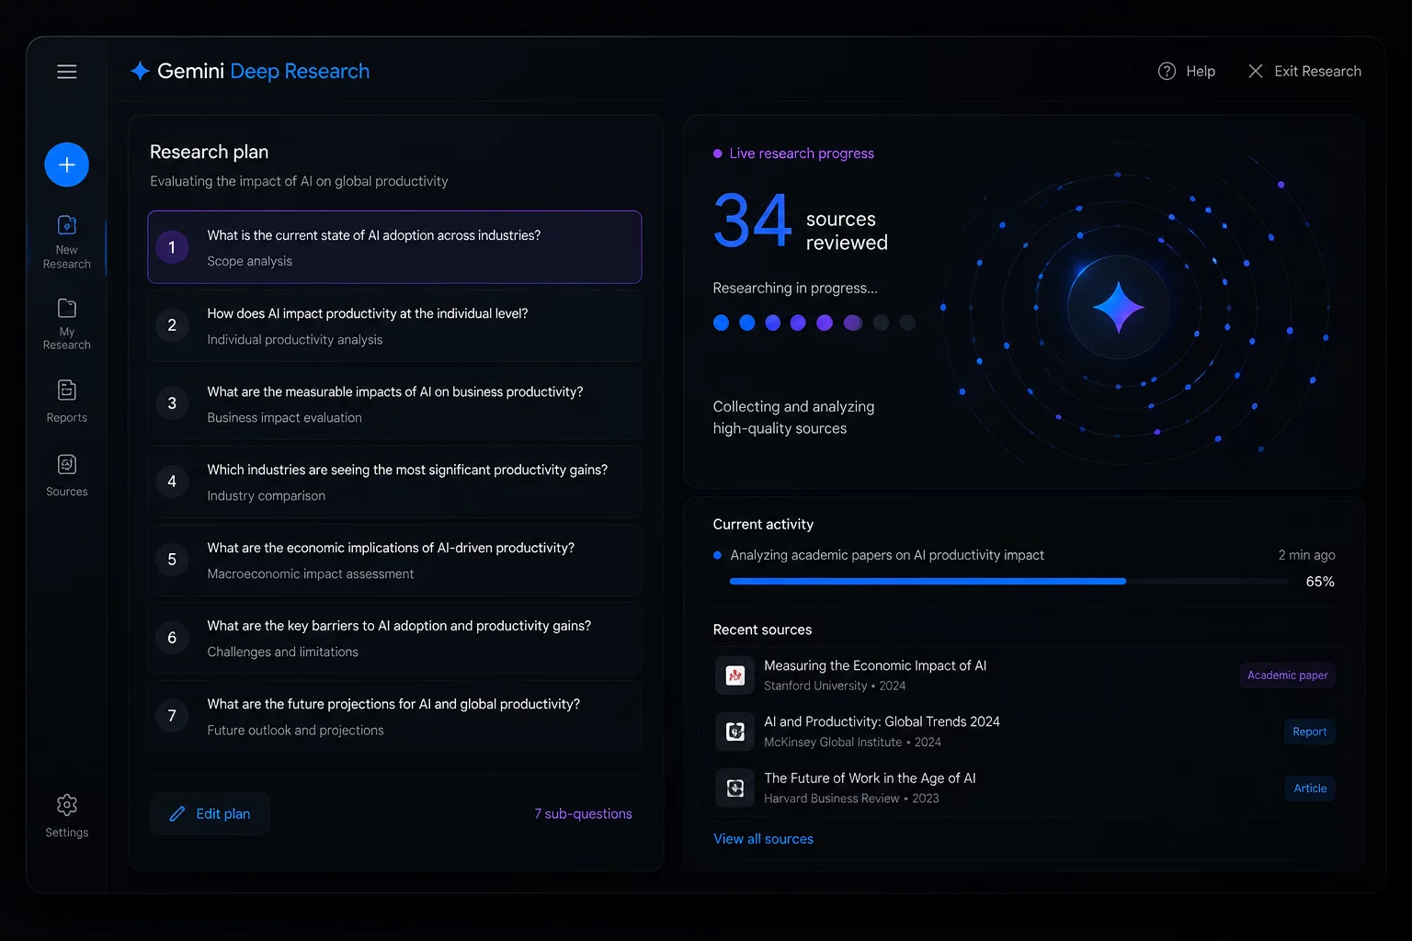Click the 7 sub-questions link
The width and height of the screenshot is (1412, 941).
(583, 814)
